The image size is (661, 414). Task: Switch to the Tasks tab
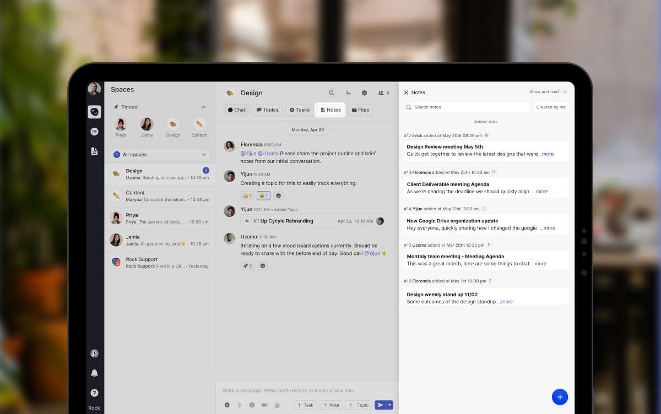point(299,110)
